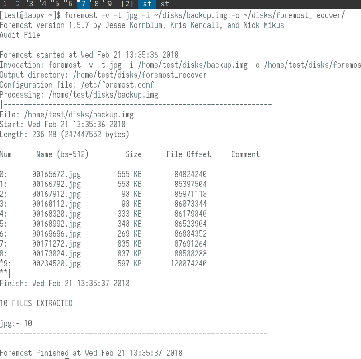Switch to workspace tag 8
Screen dimensions: 361x359
click(x=96, y=4)
